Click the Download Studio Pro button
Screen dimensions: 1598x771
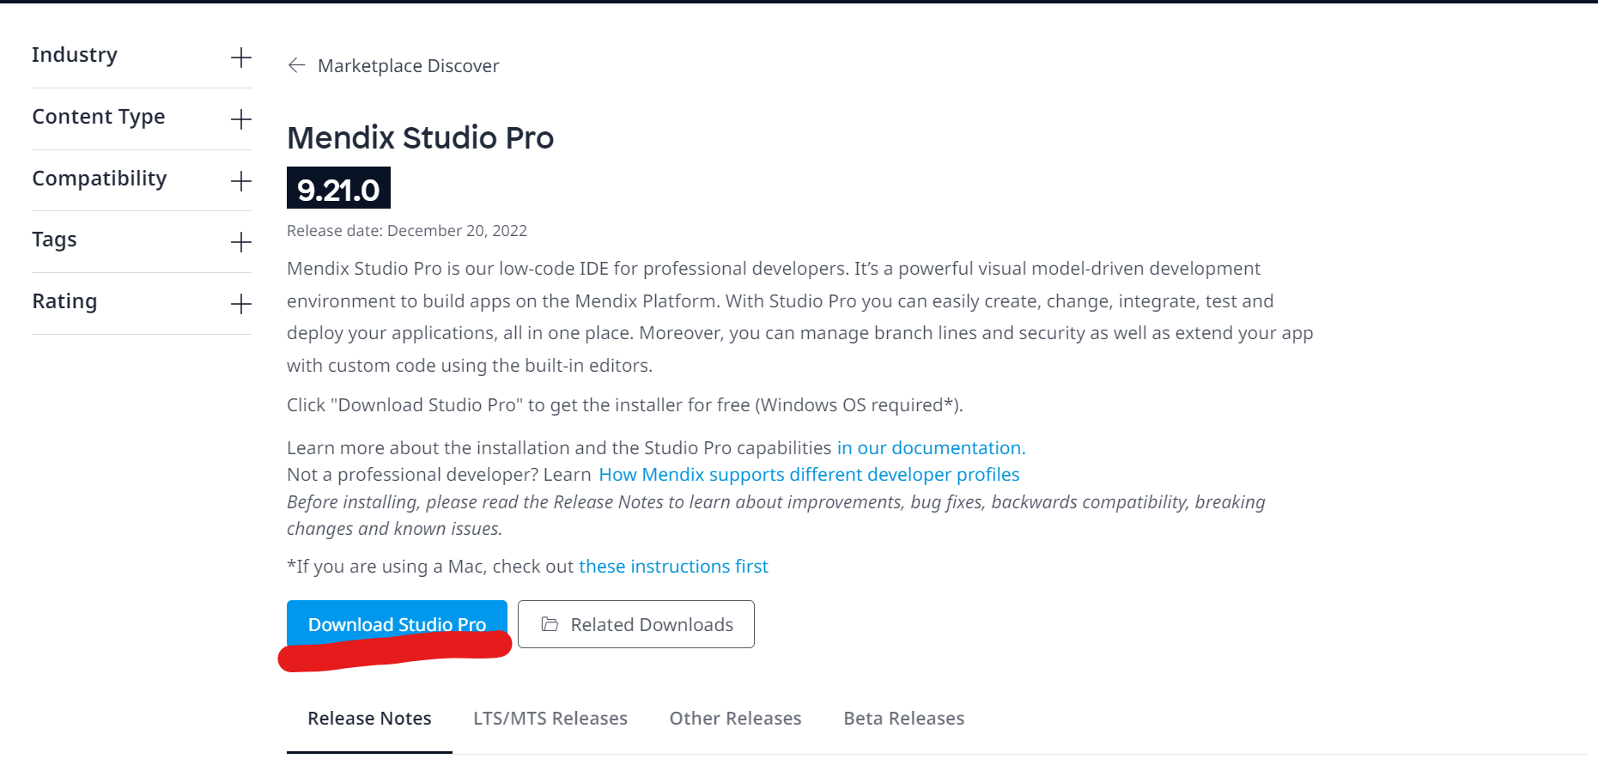[x=397, y=623]
